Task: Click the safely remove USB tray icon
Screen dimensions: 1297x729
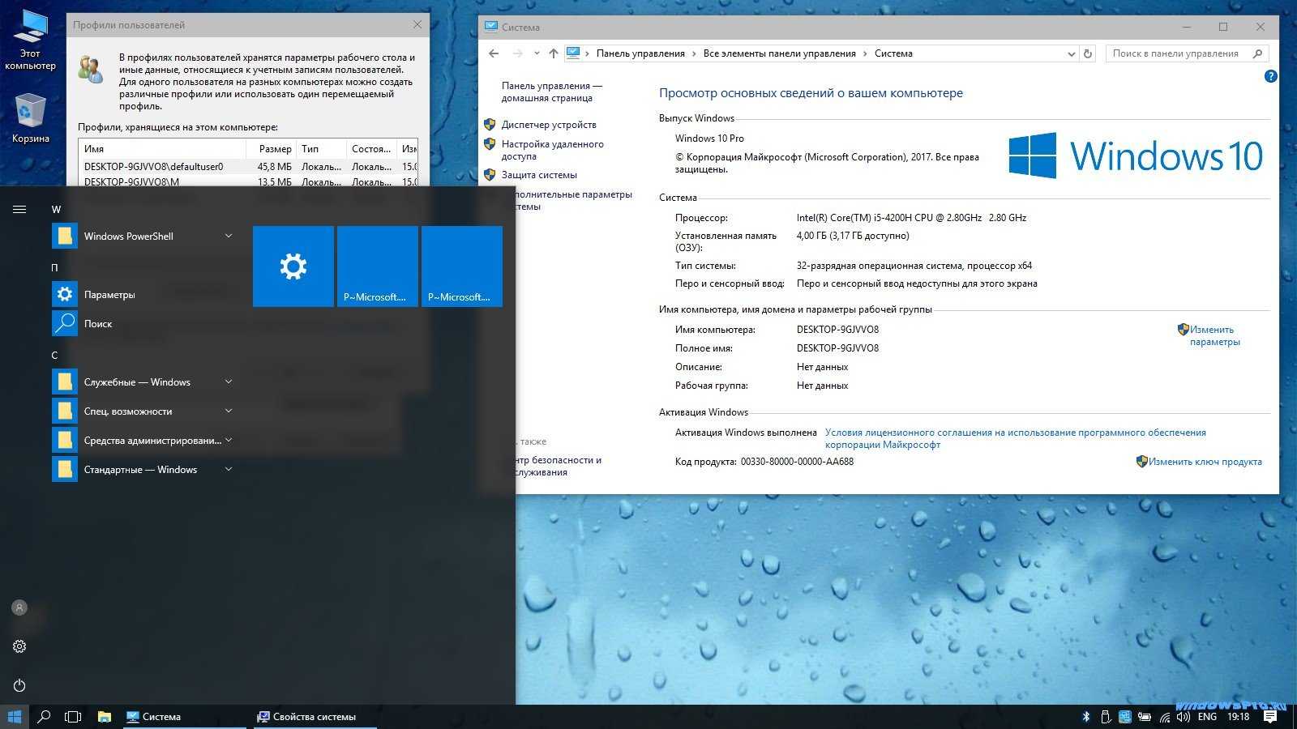Action: pyautogui.click(x=1105, y=717)
